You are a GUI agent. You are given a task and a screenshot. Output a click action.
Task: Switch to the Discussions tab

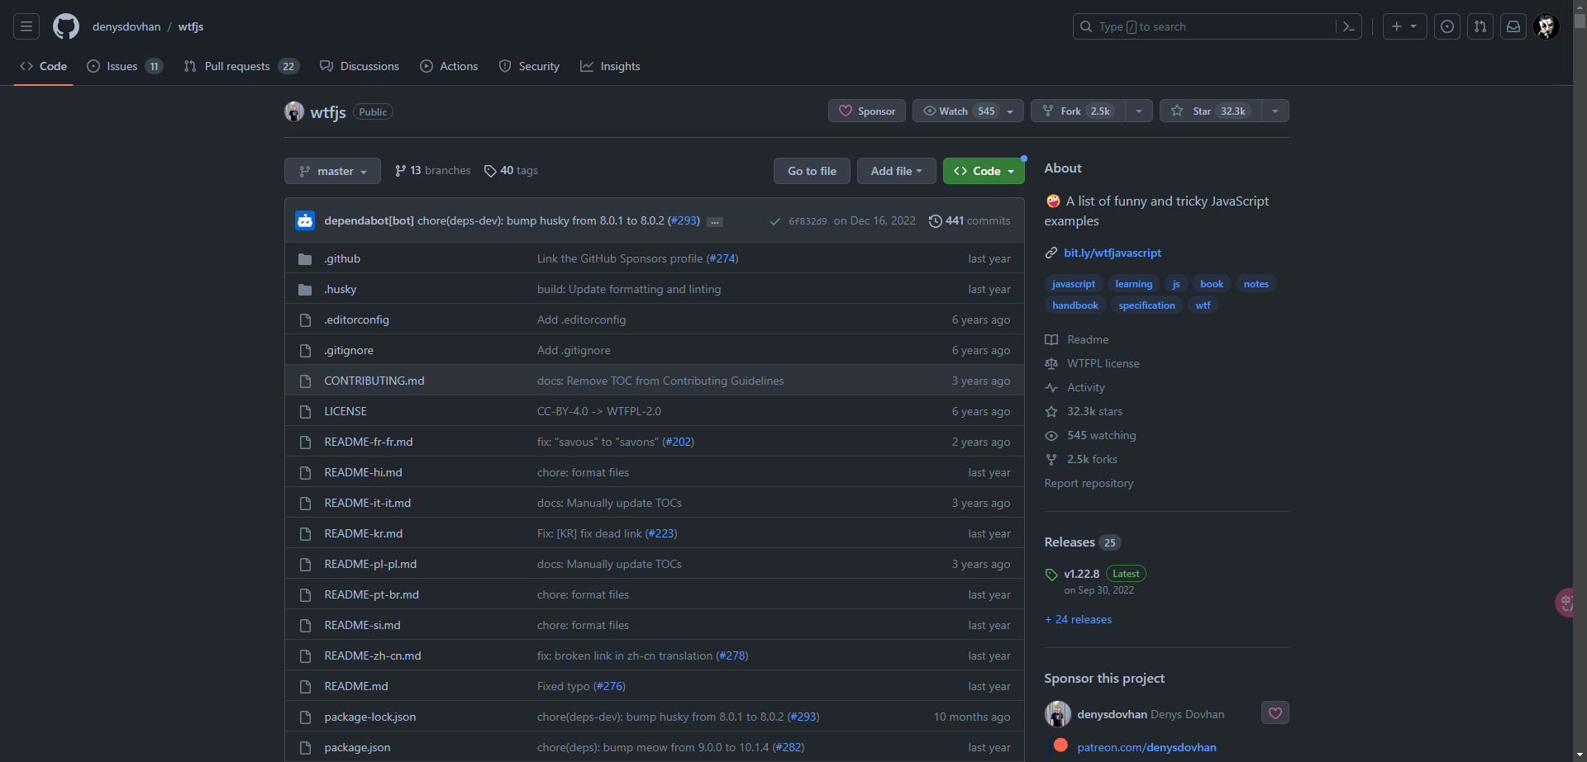pos(360,66)
